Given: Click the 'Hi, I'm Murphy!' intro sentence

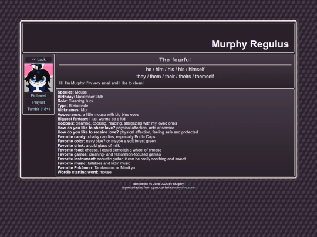Looking at the screenshot, I should (101, 83).
